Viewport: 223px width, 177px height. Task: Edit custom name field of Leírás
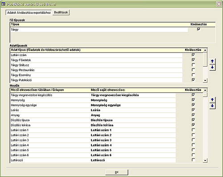click(x=133, y=110)
